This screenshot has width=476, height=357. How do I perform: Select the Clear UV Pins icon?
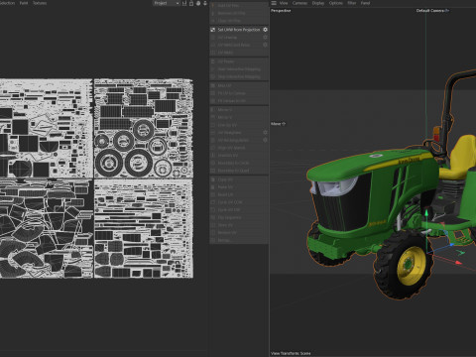coord(213,21)
